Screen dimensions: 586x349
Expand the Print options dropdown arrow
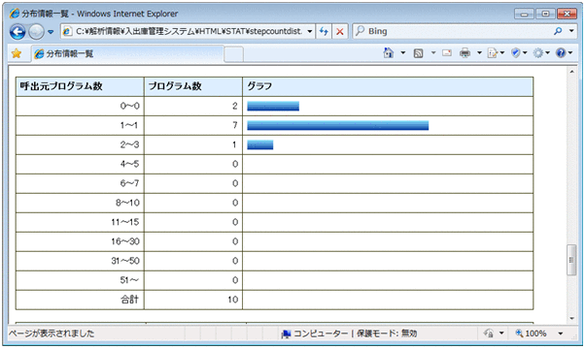(479, 53)
